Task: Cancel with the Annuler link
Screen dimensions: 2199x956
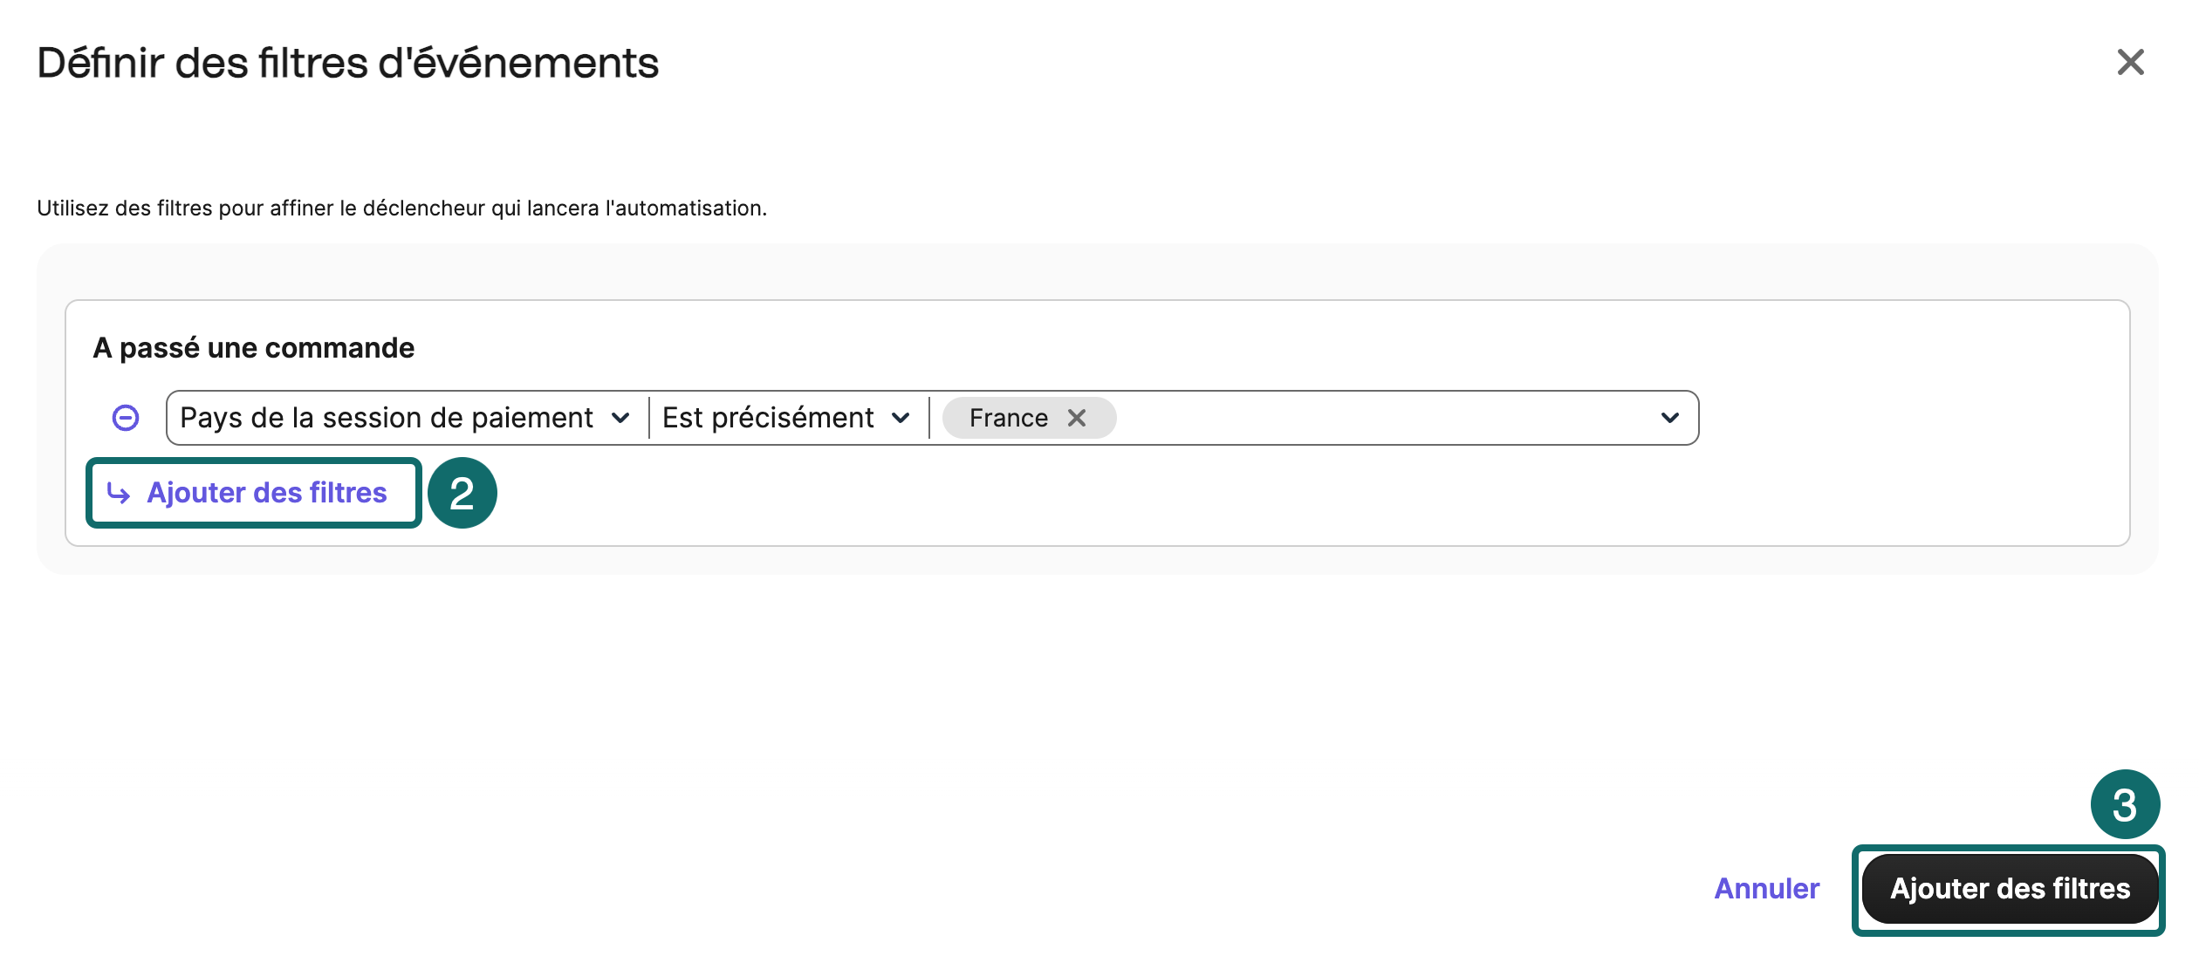Action: click(1767, 888)
